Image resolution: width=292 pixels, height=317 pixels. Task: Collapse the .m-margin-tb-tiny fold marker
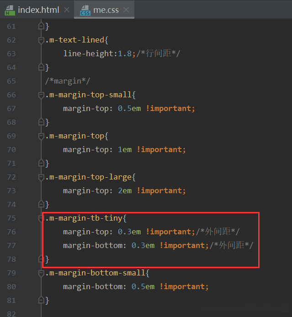[41, 218]
